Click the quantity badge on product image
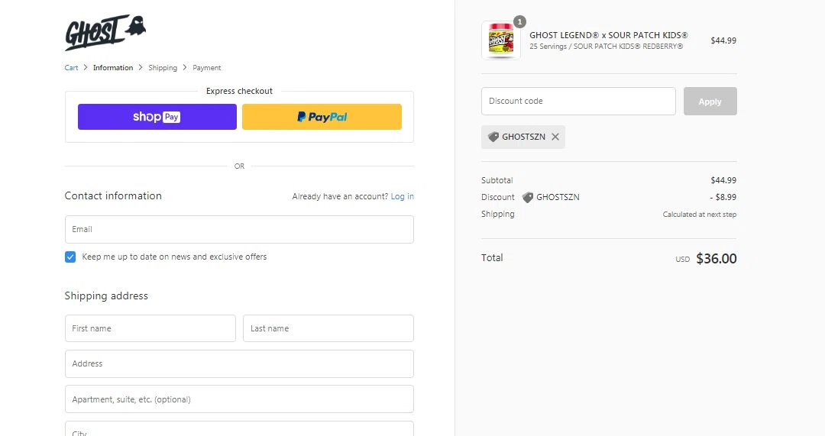The width and height of the screenshot is (825, 436). (519, 22)
